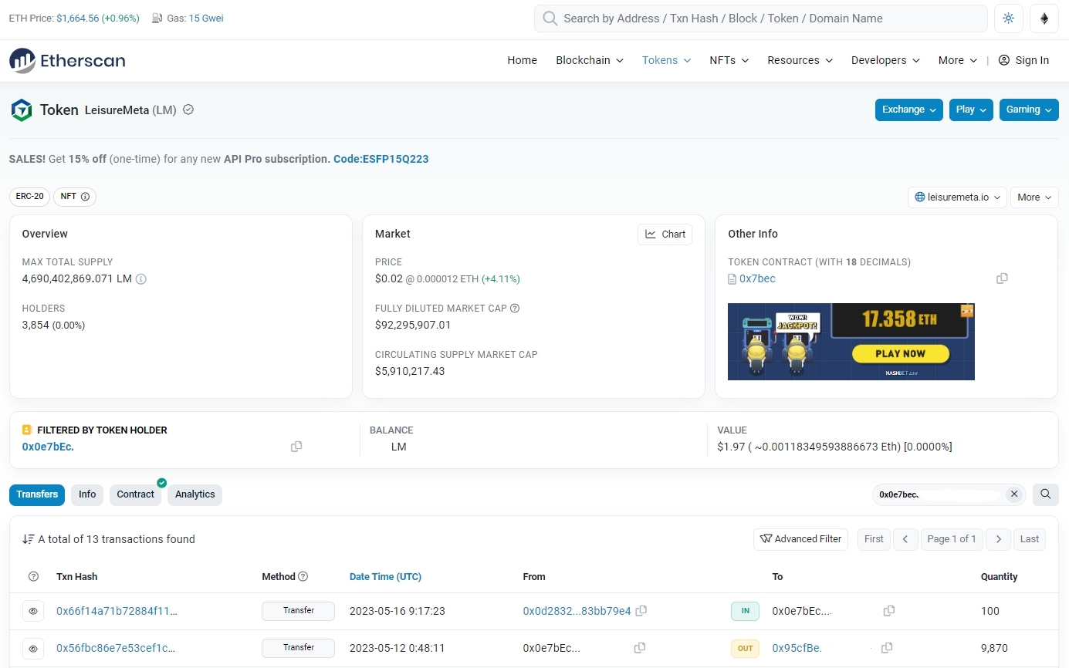Click the ad close icon on HashBet banner
This screenshot has height=668, width=1069.
(x=967, y=311)
